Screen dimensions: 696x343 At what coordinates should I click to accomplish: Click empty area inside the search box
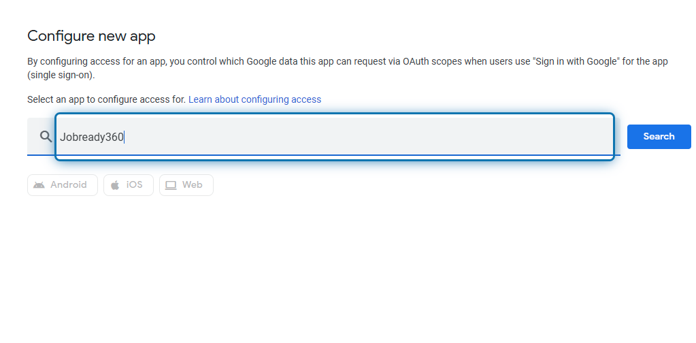[369, 137]
